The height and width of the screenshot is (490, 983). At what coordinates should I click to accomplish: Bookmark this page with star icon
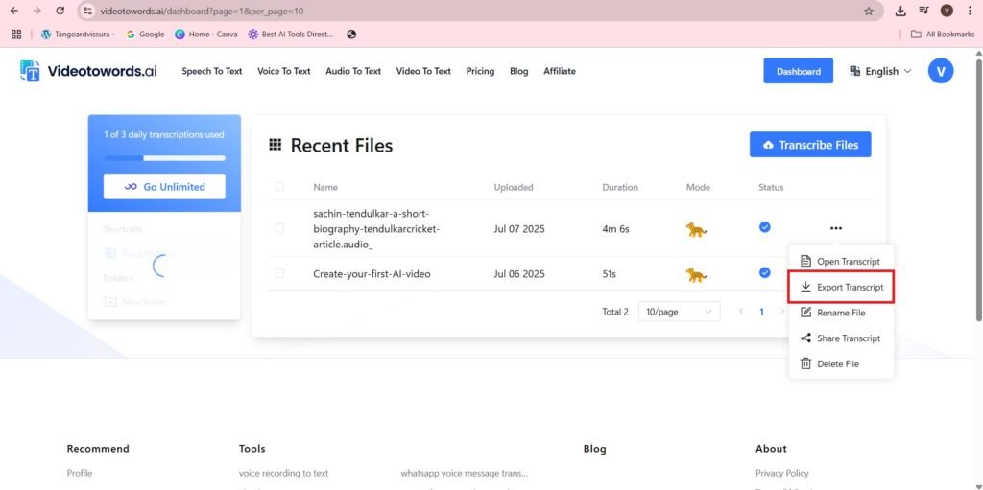click(868, 11)
